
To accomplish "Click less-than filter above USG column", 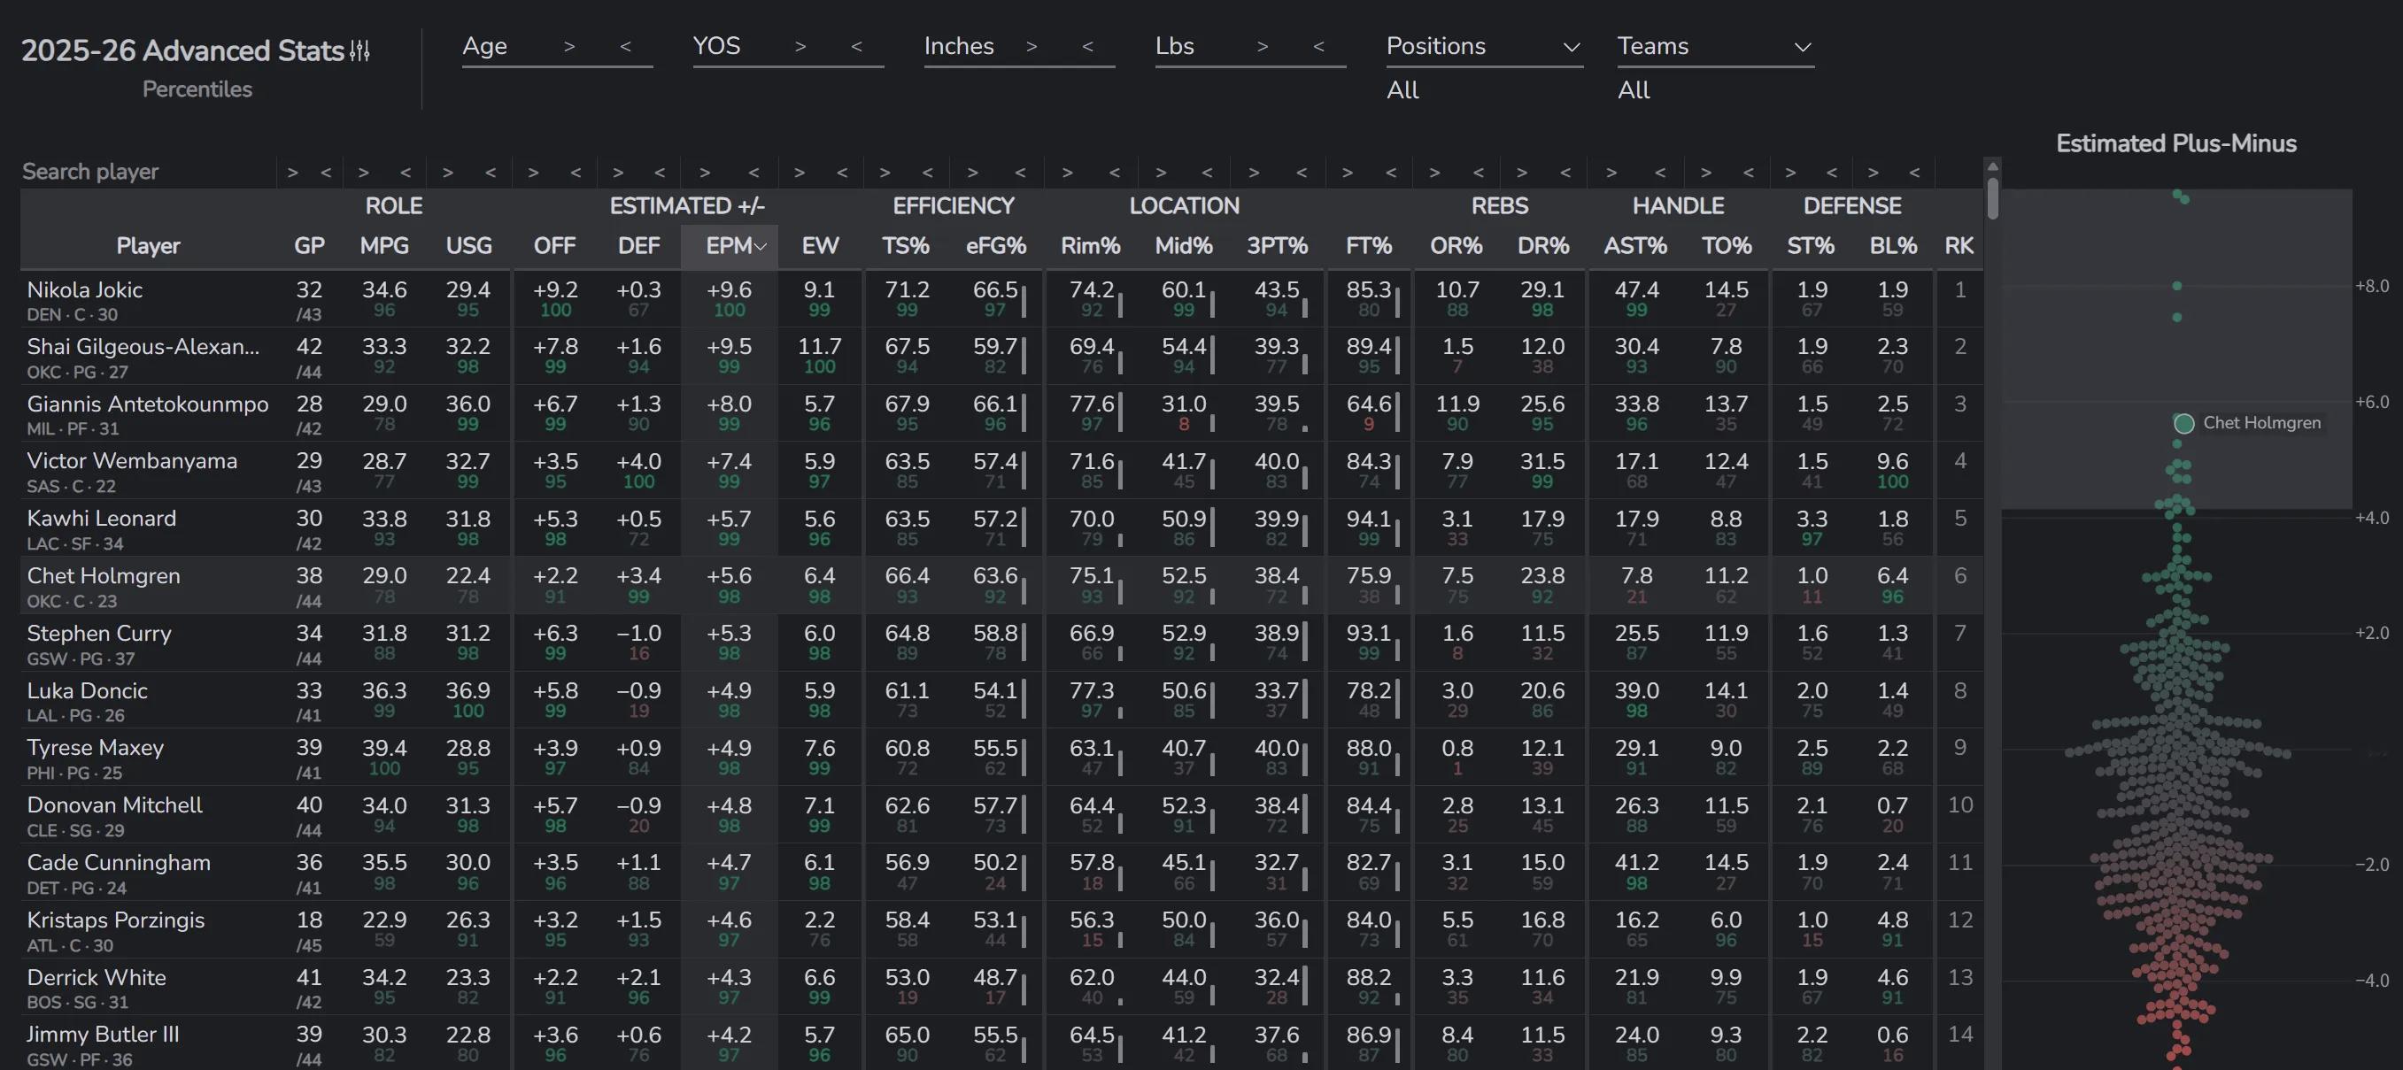I will pyautogui.click(x=491, y=173).
